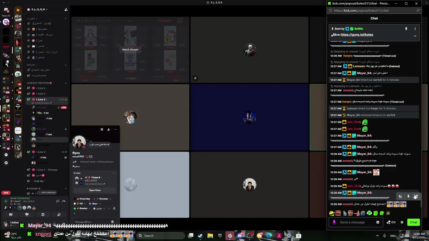Click the crossed tools icon on Rynx profile
The width and height of the screenshot is (429, 241).
[x=102, y=129]
